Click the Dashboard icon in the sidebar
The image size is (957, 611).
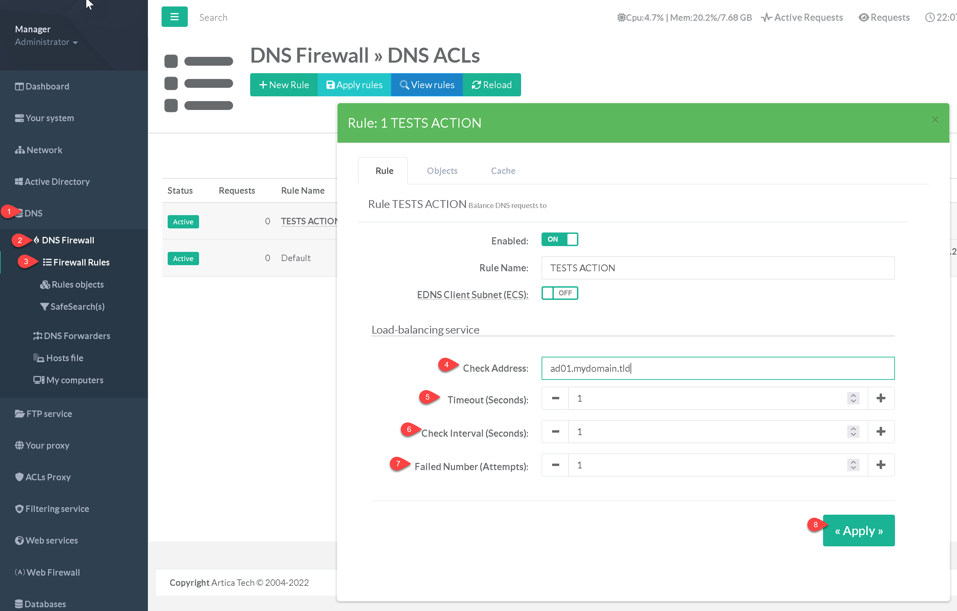[19, 86]
